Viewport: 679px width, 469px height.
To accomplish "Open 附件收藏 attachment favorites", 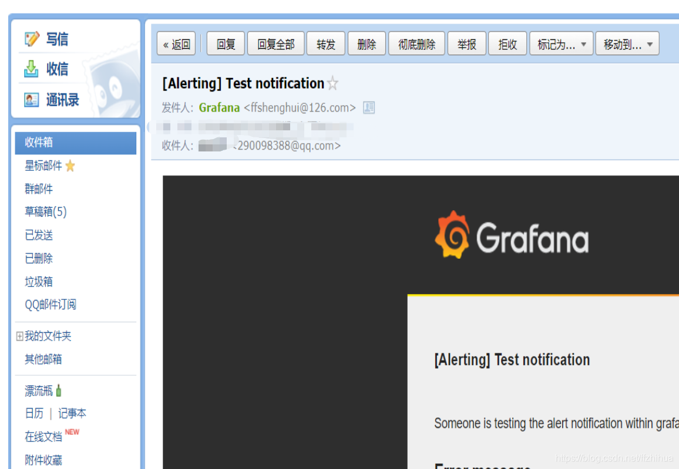I will 43,460.
